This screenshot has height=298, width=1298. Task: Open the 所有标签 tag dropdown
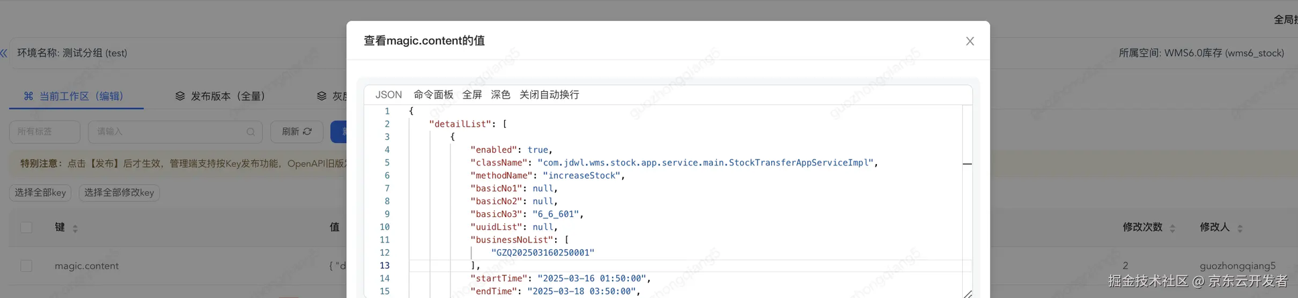(x=44, y=132)
